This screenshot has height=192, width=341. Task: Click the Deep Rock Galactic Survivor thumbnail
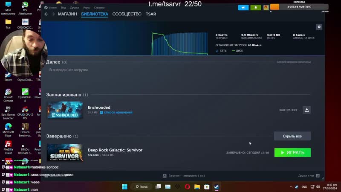(65, 153)
